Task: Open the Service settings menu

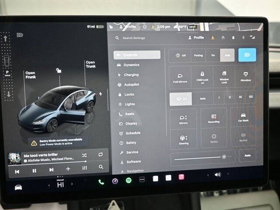Action: click(129, 152)
